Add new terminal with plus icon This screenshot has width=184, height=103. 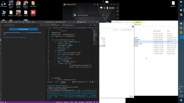[87, 82]
